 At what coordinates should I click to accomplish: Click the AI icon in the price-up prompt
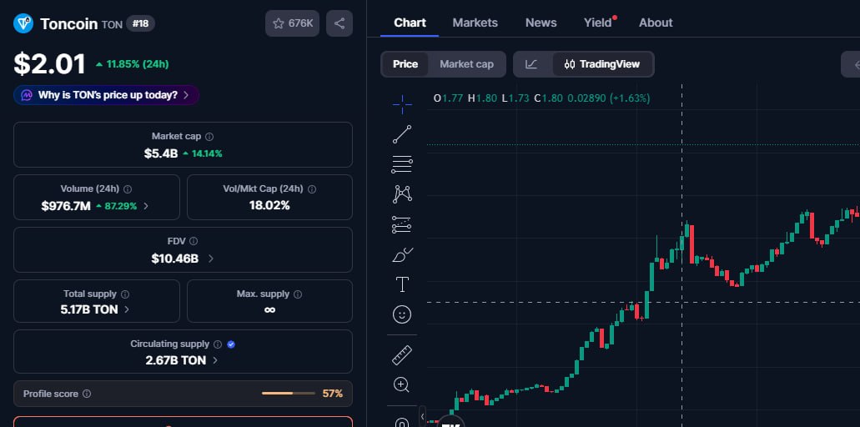(x=27, y=95)
